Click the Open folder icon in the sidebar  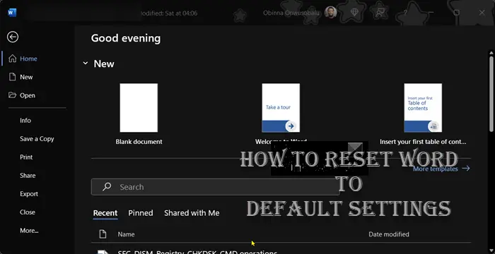[12, 95]
